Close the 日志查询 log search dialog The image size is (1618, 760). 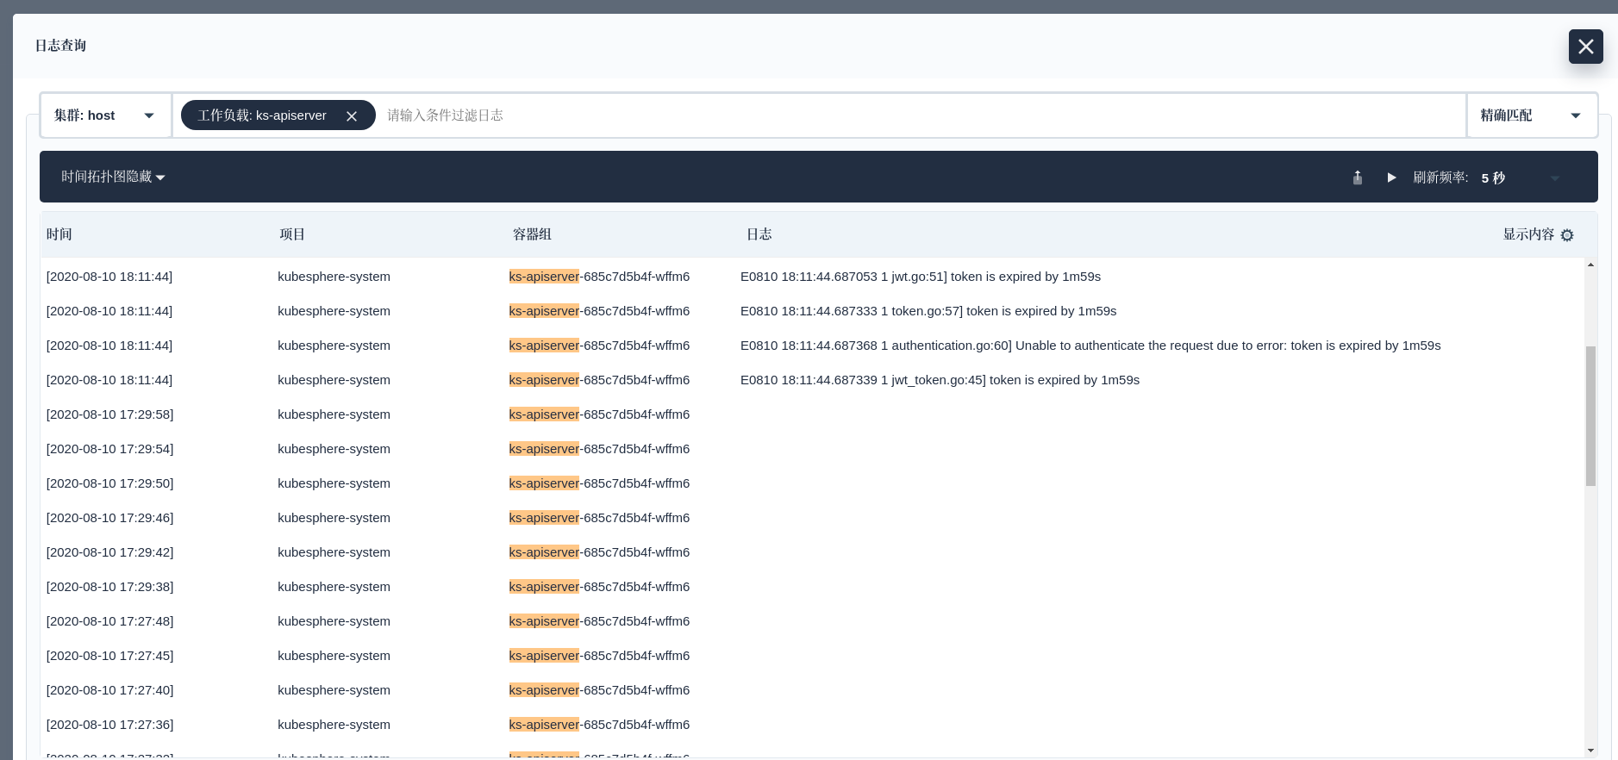click(1585, 47)
